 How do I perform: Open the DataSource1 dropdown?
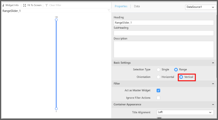201,7
